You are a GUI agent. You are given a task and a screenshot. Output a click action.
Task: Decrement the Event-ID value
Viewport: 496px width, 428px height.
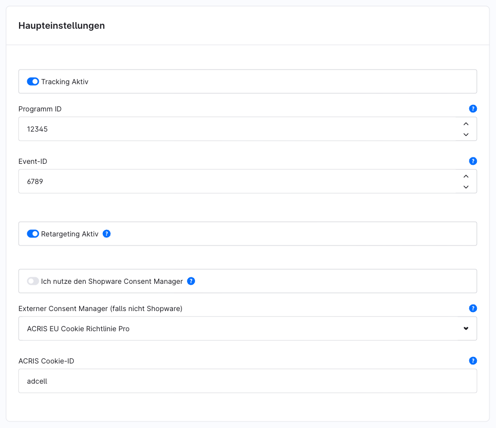click(x=466, y=187)
